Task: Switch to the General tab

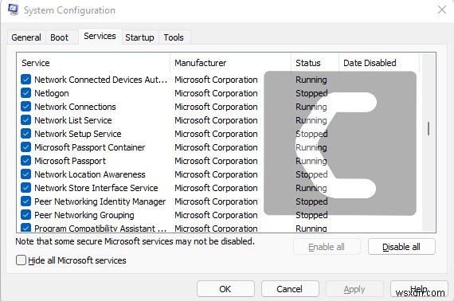Action: (26, 37)
